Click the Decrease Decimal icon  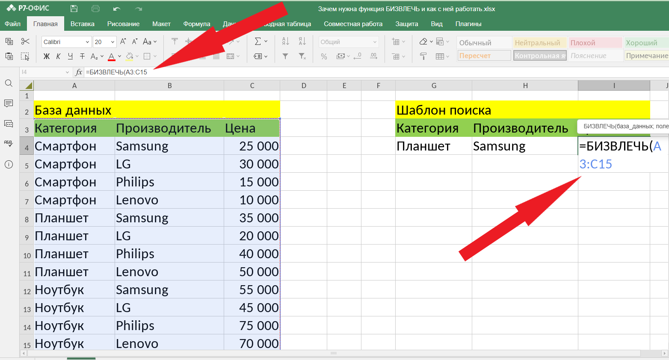coord(358,56)
